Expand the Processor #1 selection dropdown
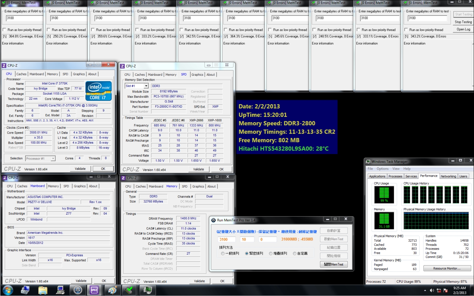474x296 pixels. [53, 159]
